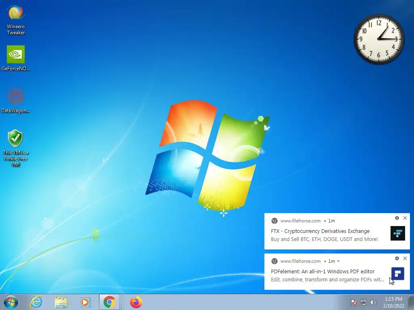Click Chrome icon on PDFelement notification header

[275, 261]
